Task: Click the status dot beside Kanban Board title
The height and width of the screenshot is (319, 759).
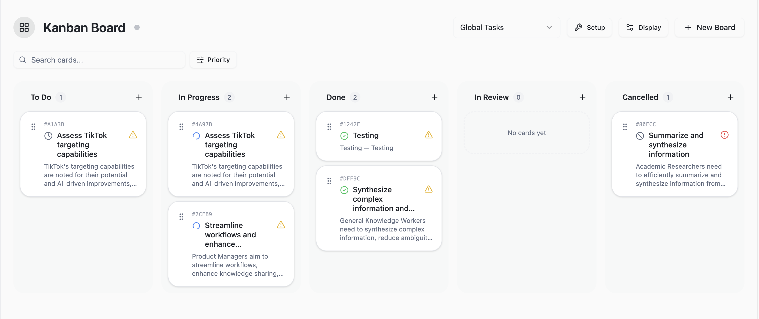Action: (x=137, y=27)
